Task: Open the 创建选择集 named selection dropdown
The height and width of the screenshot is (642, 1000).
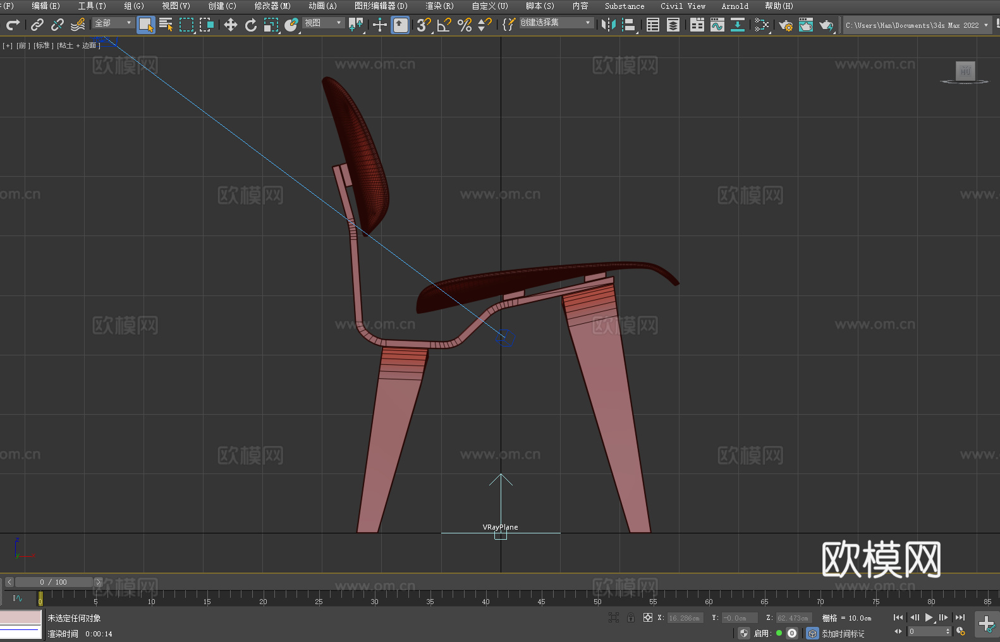Action: coord(556,23)
